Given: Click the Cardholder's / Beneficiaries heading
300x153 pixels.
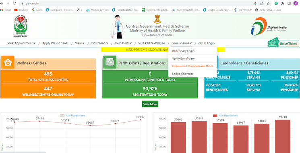Looking at the screenshot, I should point(244,63).
